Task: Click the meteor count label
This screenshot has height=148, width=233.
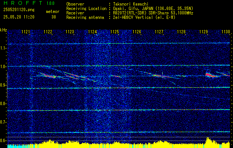Action: click(x=53, y=11)
